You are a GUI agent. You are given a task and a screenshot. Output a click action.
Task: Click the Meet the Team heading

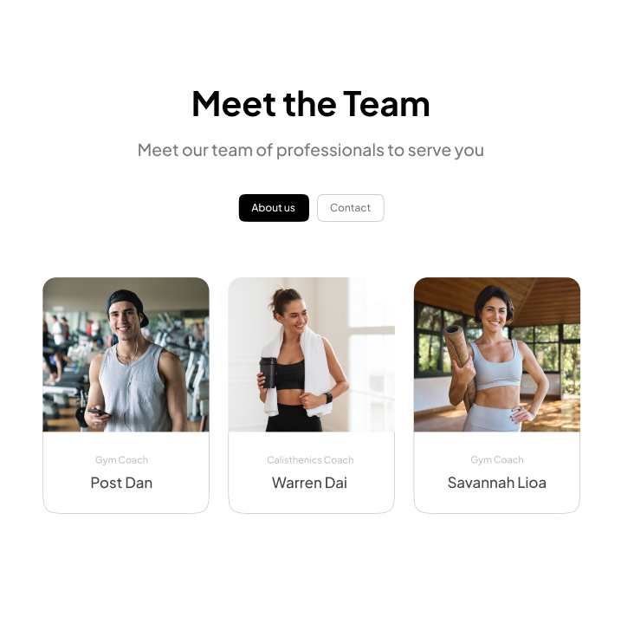pyautogui.click(x=311, y=104)
